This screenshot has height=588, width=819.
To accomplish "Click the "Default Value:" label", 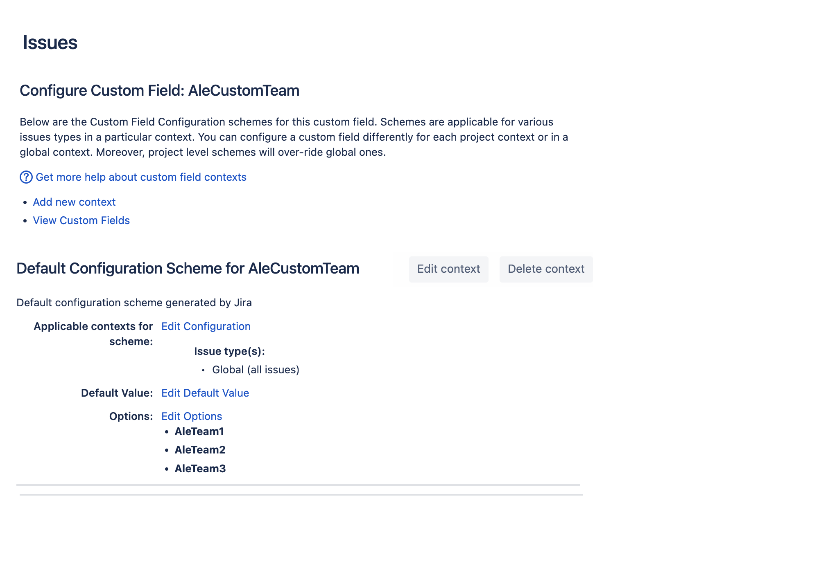I will (117, 393).
